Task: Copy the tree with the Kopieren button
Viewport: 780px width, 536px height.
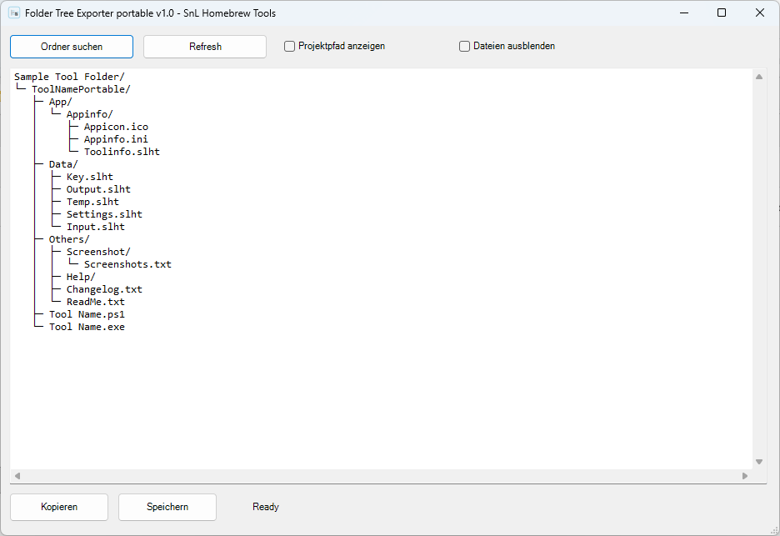Action: coord(59,507)
